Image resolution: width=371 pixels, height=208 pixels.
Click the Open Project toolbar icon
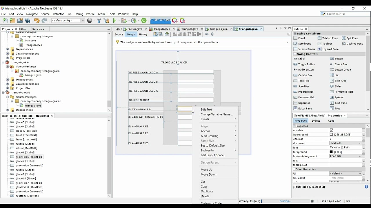20,21
